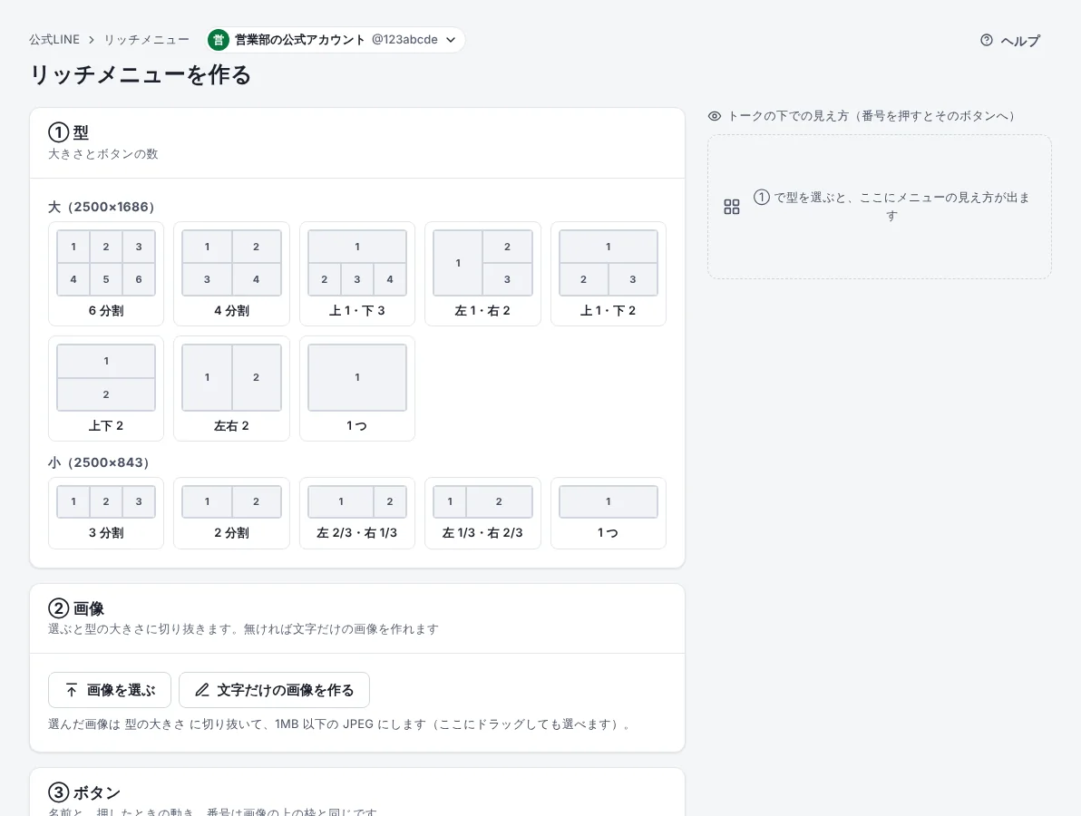Click the 大きさとボタンの数 subtitle

pyautogui.click(x=103, y=154)
